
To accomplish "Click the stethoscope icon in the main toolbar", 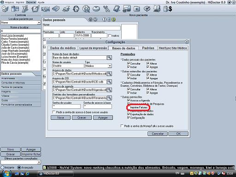I will 5,9.
